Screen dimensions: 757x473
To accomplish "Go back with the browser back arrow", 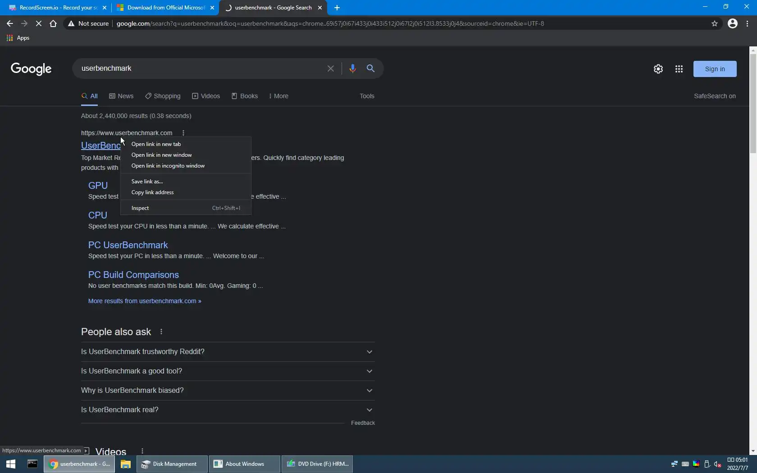I will tap(10, 23).
